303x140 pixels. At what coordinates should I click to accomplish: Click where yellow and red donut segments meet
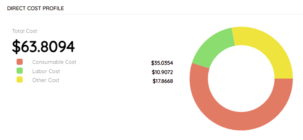[284, 79]
